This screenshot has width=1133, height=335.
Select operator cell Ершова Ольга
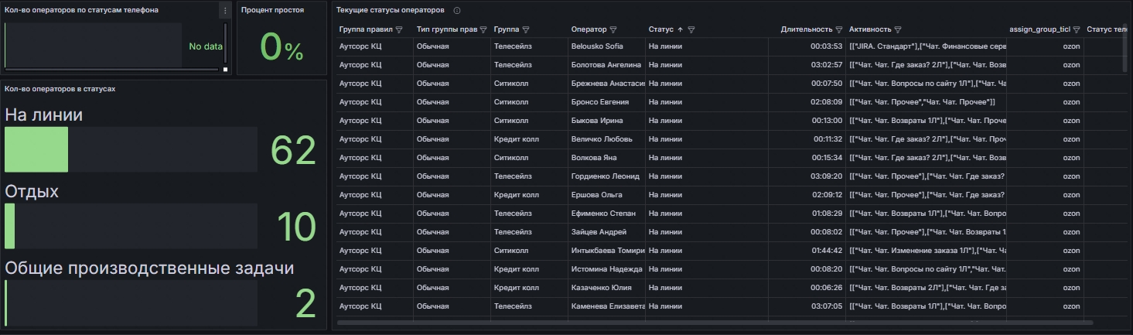(606, 195)
